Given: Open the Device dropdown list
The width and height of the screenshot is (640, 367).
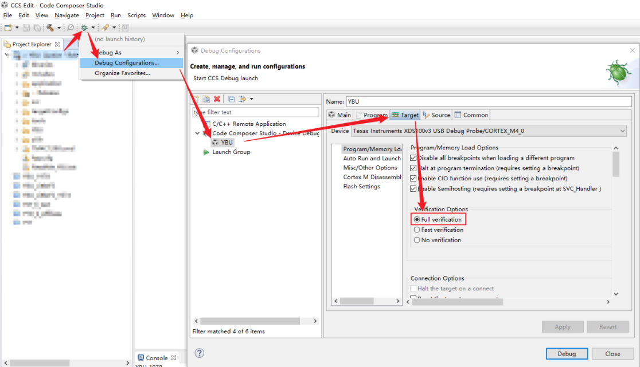Looking at the screenshot, I should pyautogui.click(x=622, y=131).
